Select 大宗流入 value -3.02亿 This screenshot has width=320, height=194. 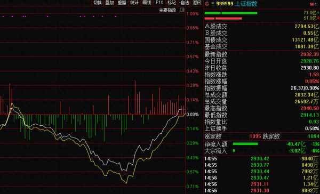click(297, 151)
